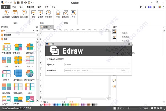Click the canvas vertical scrollbar down arrow

pyautogui.click(x=110, y=96)
